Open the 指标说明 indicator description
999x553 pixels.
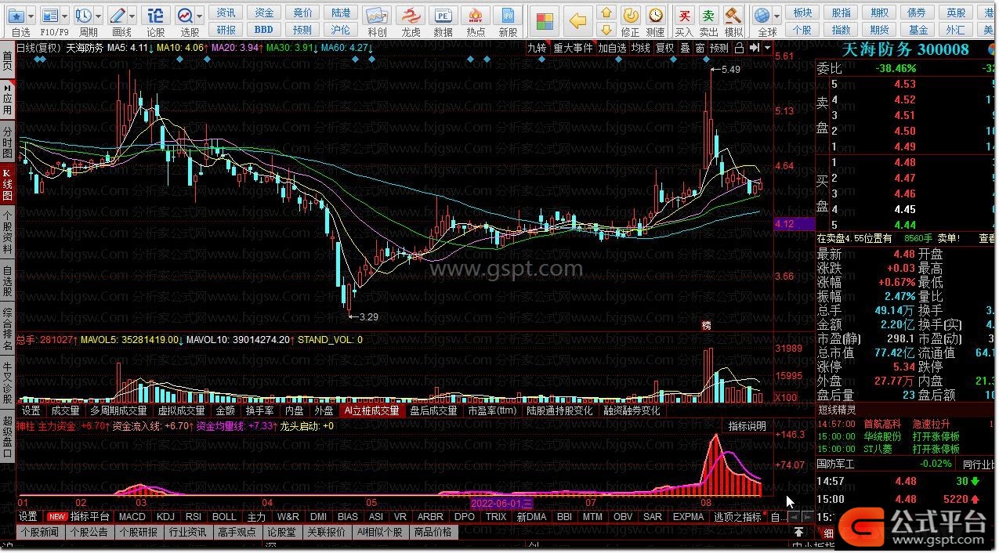747,427
